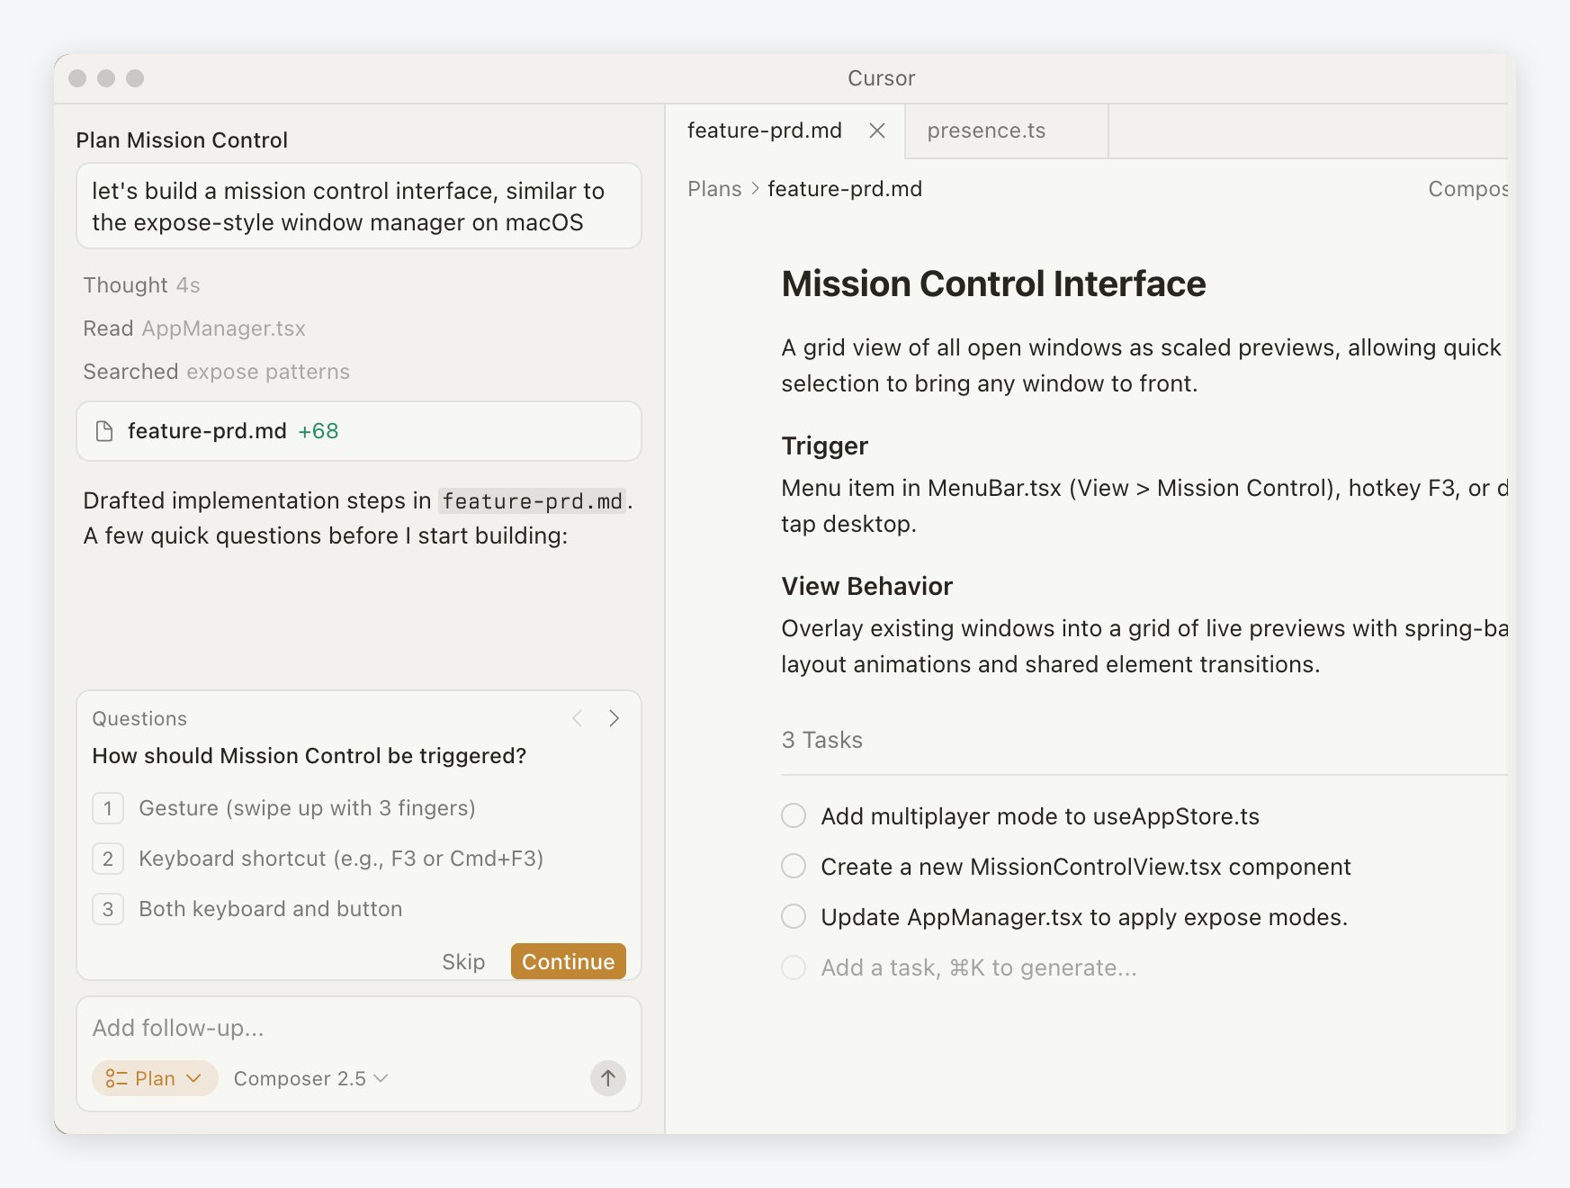
Task: Send follow-up with arrow button
Action: tap(608, 1078)
